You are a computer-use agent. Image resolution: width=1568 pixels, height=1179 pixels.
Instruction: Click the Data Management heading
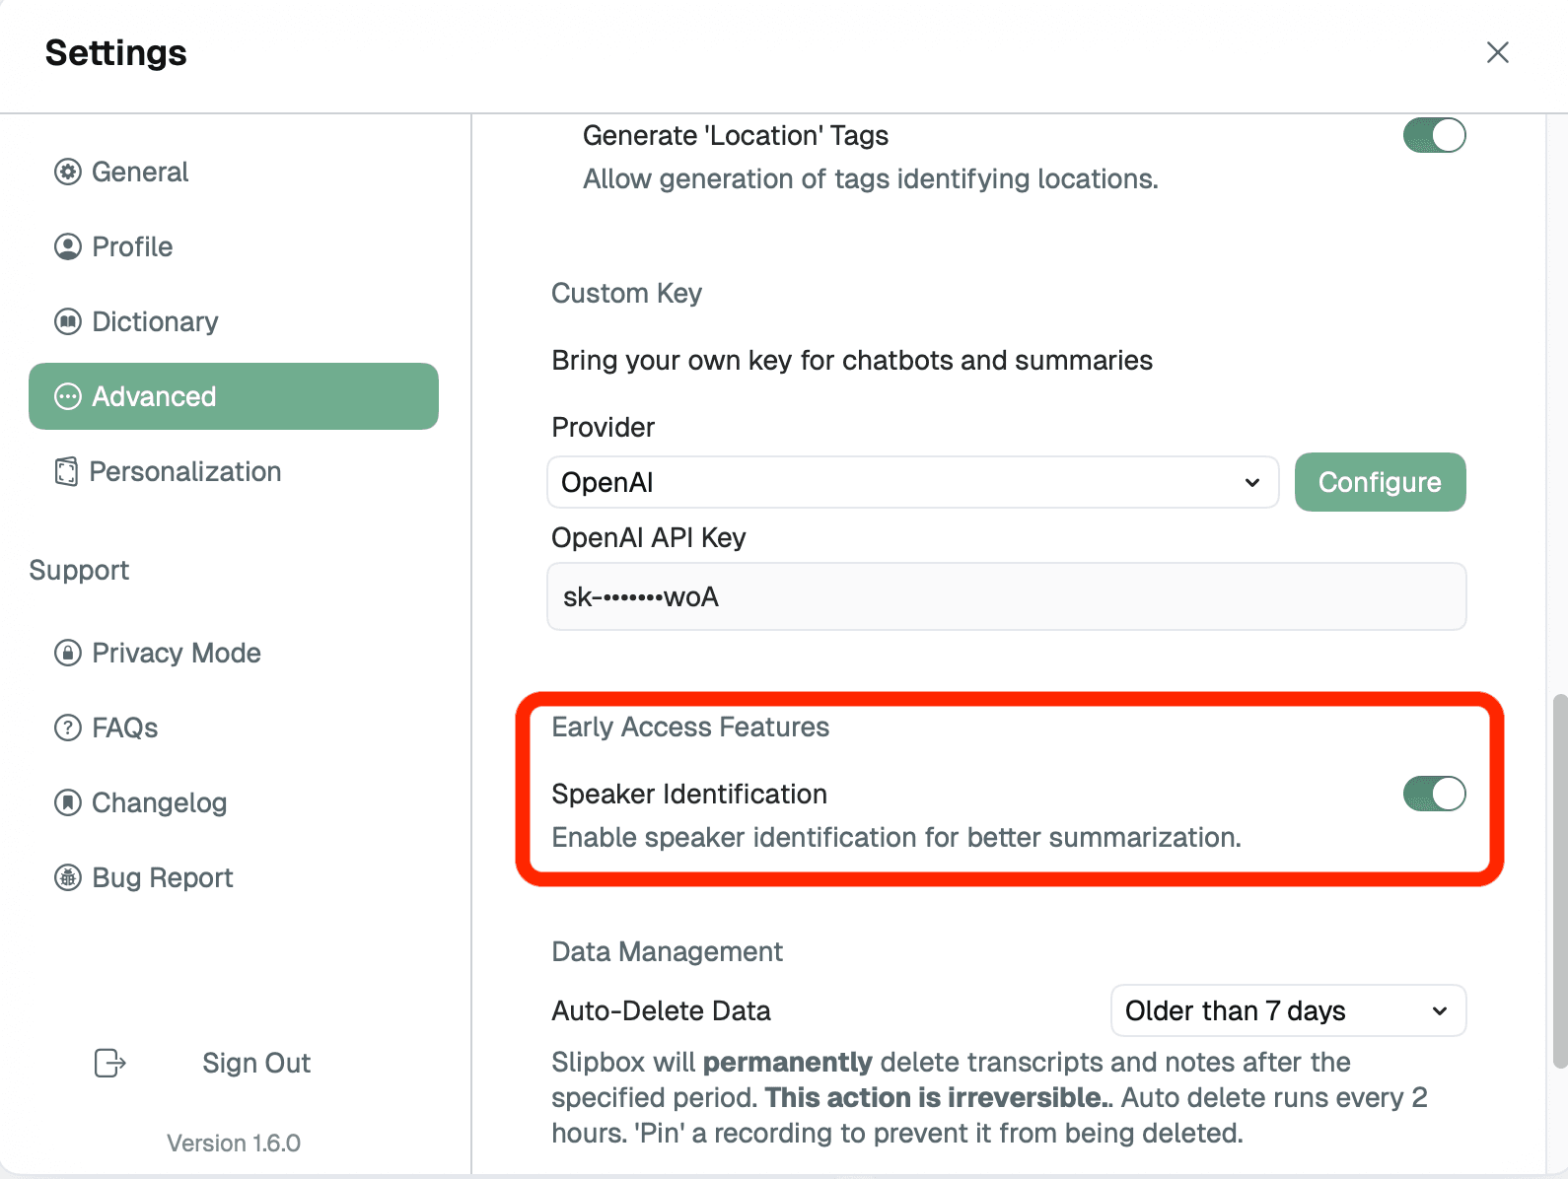pyautogui.click(x=667, y=951)
